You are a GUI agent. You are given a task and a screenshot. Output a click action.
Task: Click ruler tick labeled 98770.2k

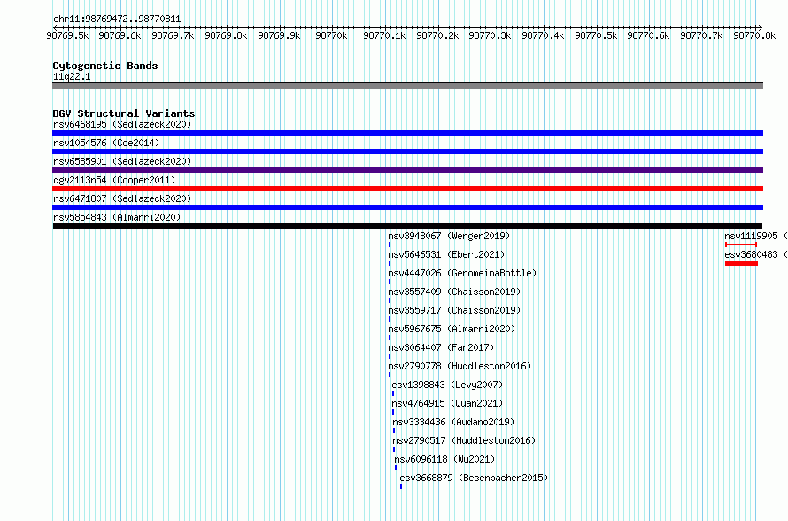tap(437, 35)
